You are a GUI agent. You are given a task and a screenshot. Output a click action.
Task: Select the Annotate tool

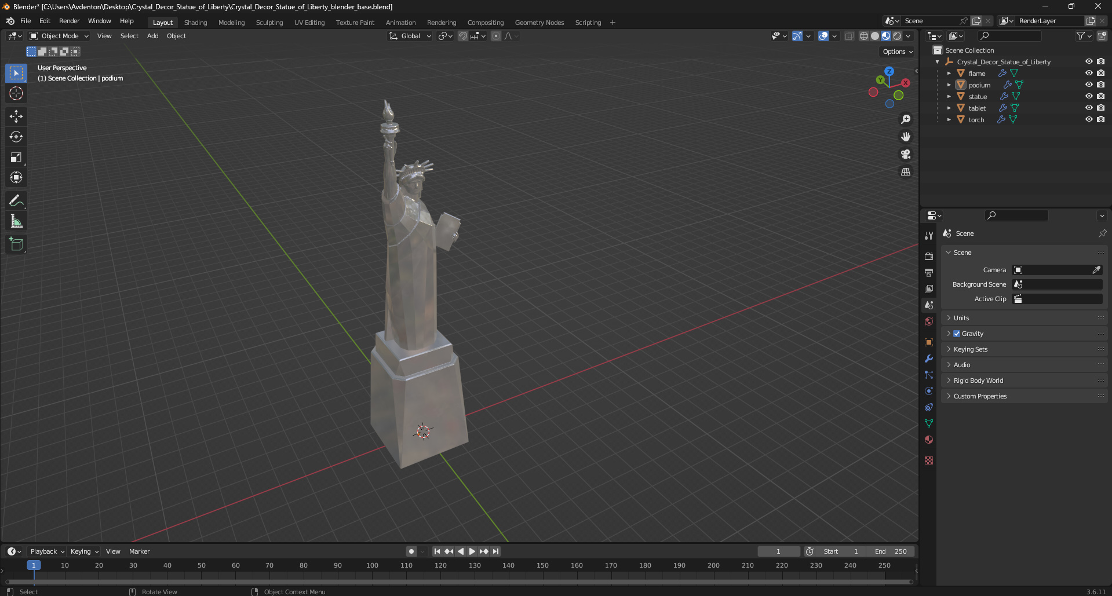(x=16, y=201)
